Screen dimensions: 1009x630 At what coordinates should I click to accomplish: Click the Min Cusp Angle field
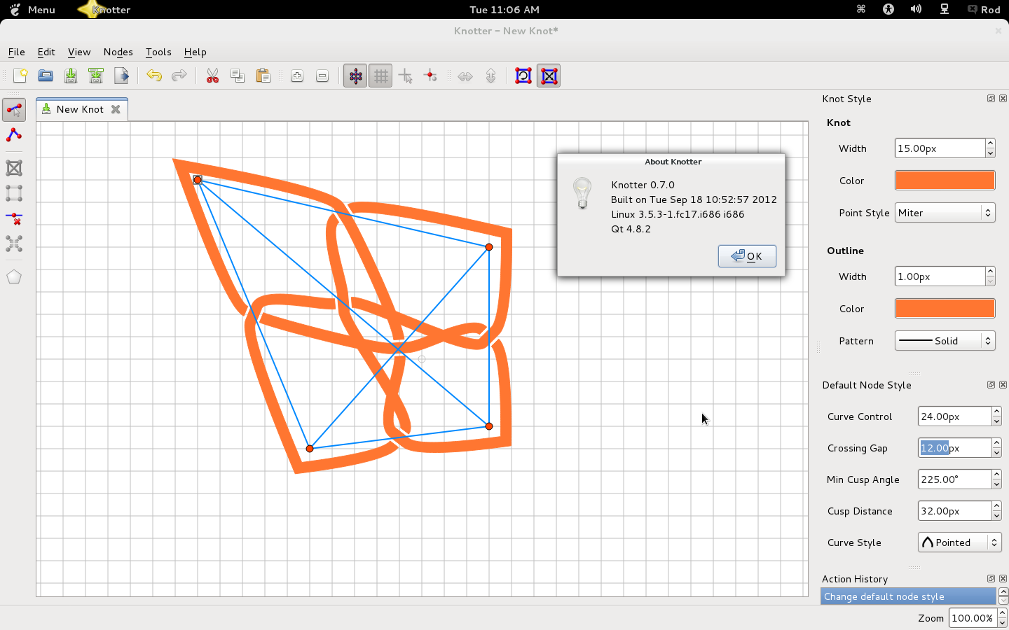(x=954, y=479)
